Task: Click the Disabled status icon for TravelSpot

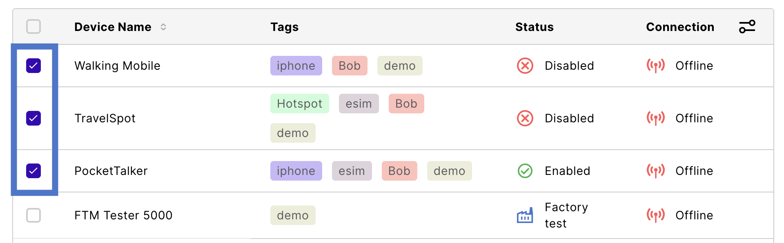Action: (525, 118)
